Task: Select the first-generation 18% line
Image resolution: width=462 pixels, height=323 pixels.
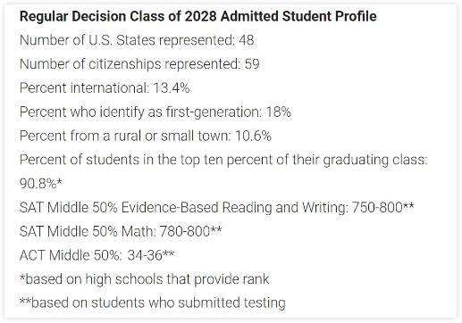Action: (155, 112)
